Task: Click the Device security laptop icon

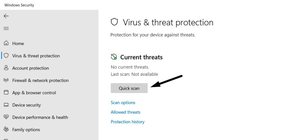Action: tap(6, 105)
